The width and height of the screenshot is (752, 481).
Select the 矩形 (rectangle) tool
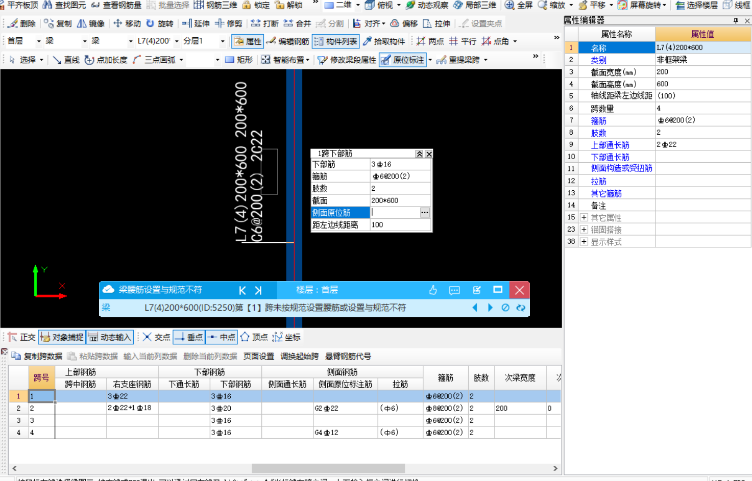click(x=238, y=60)
